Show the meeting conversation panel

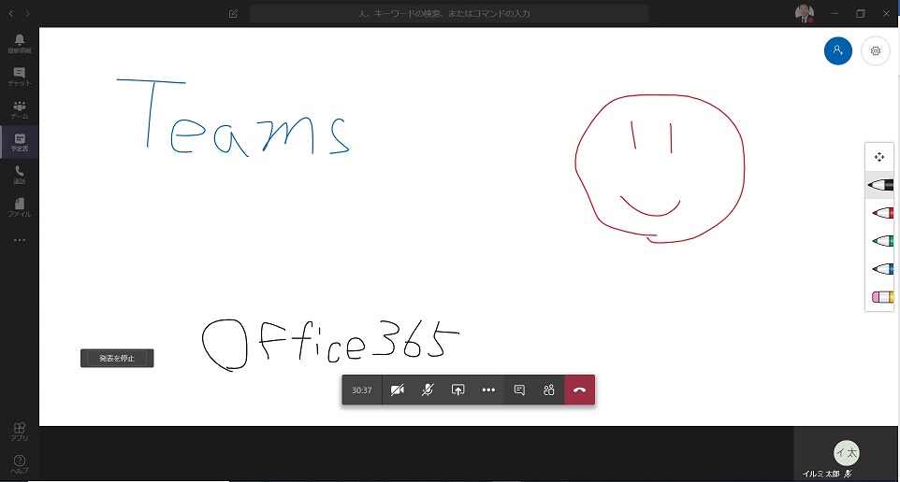click(x=519, y=390)
